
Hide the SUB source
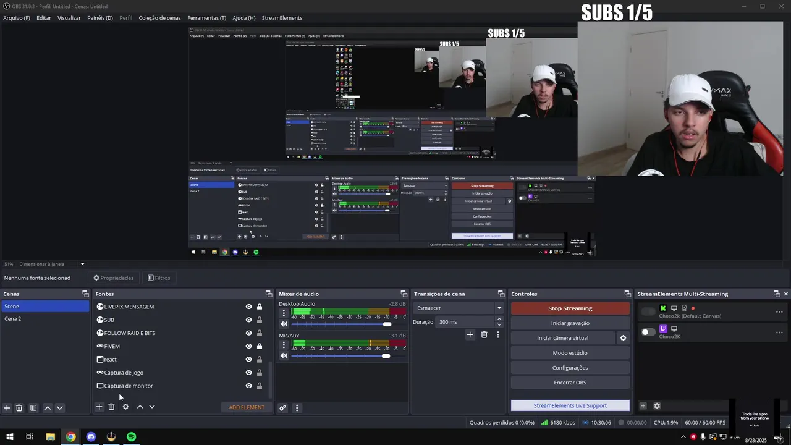click(x=249, y=320)
